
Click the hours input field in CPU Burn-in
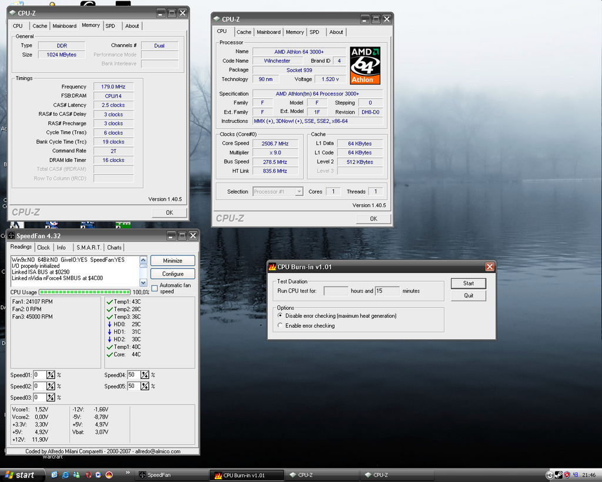click(336, 291)
